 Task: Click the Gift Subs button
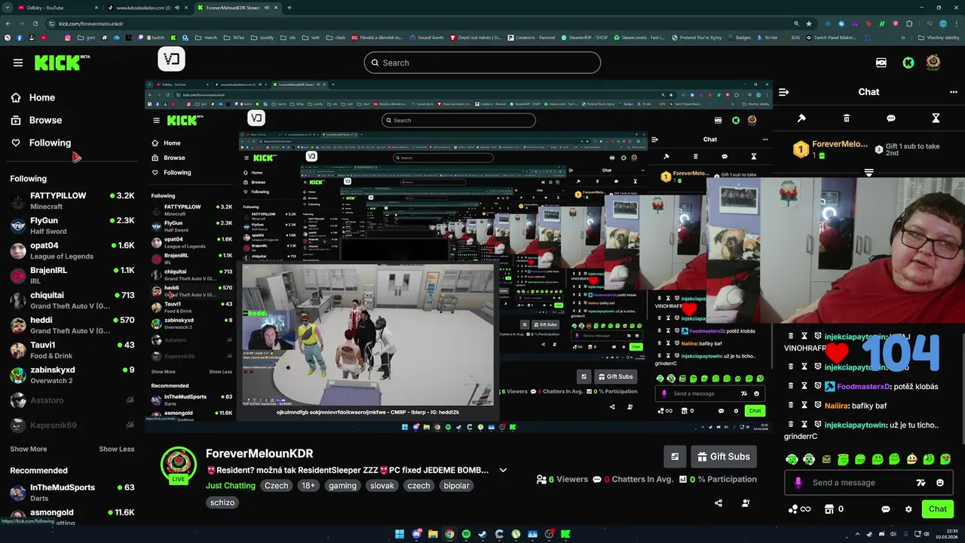(x=723, y=456)
